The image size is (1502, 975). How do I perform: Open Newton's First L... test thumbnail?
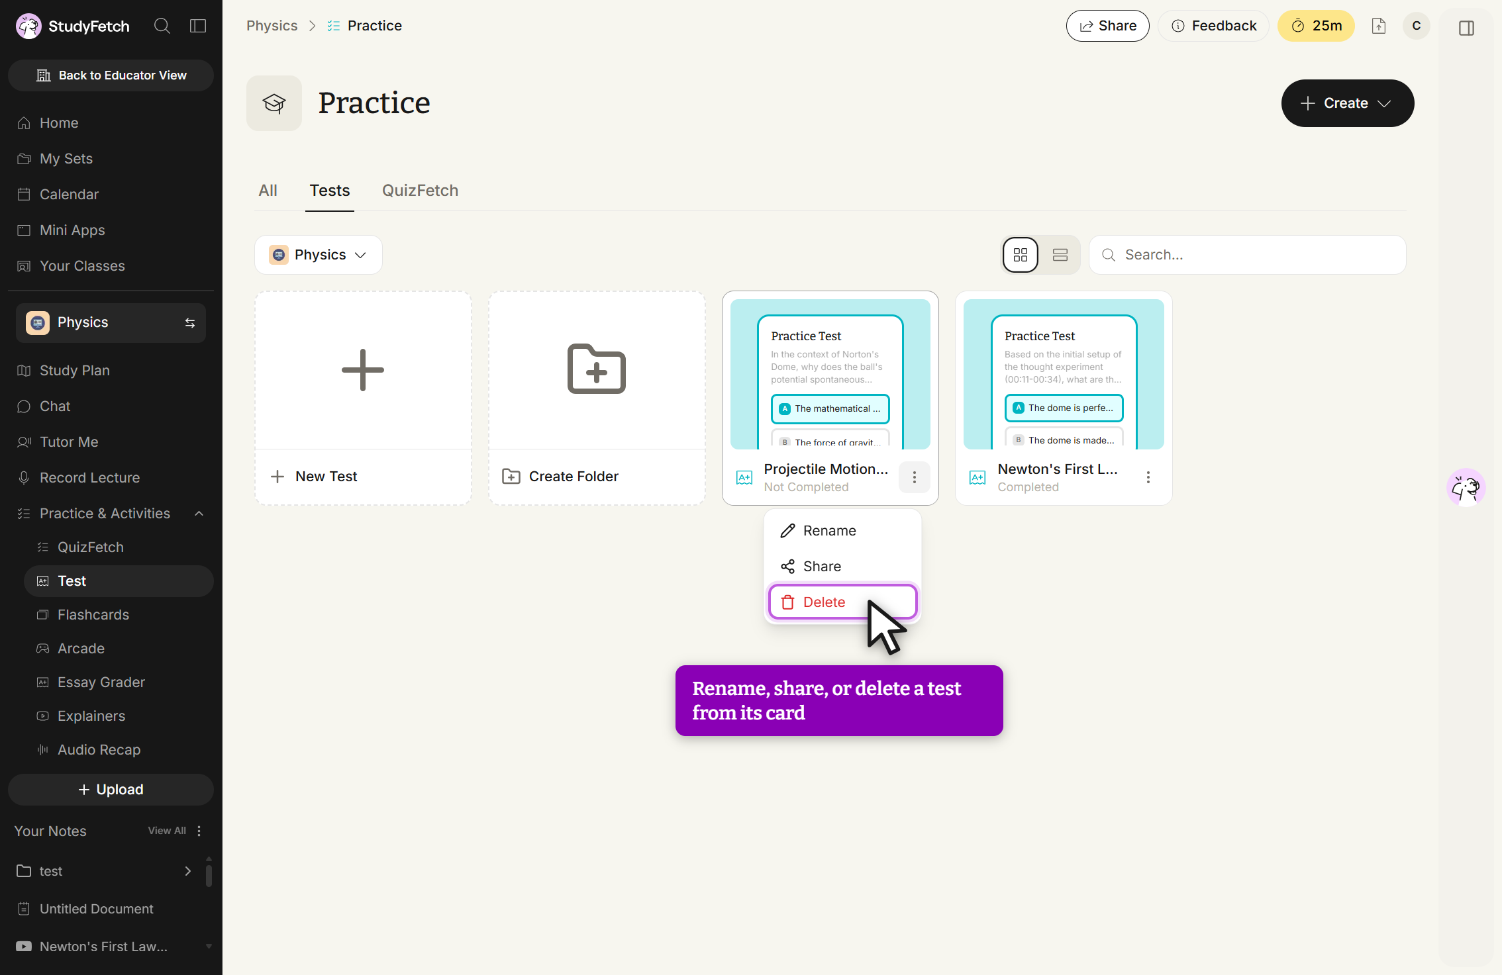[x=1064, y=374]
